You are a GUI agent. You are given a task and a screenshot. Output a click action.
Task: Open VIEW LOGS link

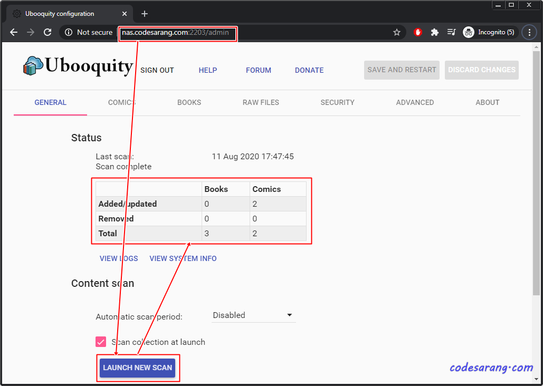119,258
